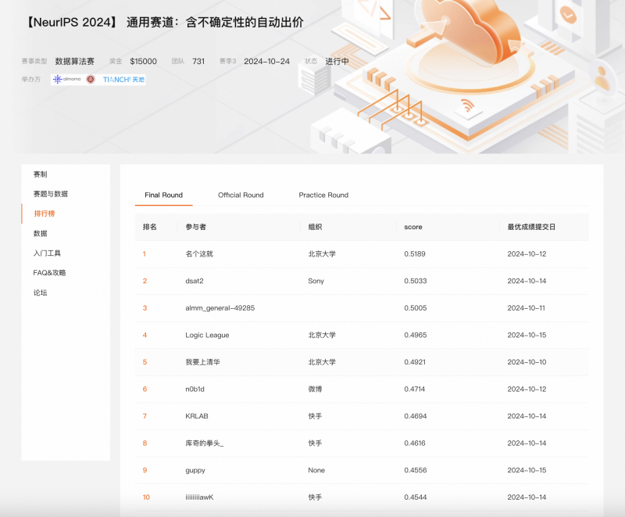Click the 排名 column header
This screenshot has height=517, width=625.
[149, 227]
